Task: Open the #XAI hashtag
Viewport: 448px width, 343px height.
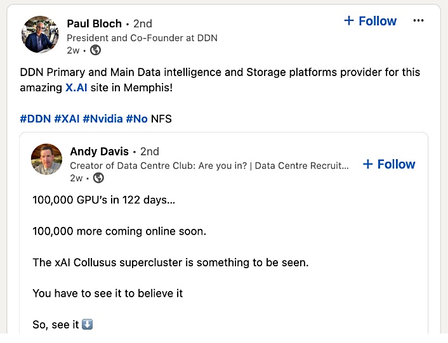Action: [67, 119]
